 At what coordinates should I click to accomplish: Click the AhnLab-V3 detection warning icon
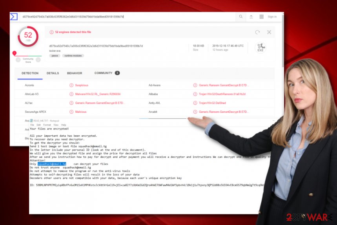tap(71, 94)
